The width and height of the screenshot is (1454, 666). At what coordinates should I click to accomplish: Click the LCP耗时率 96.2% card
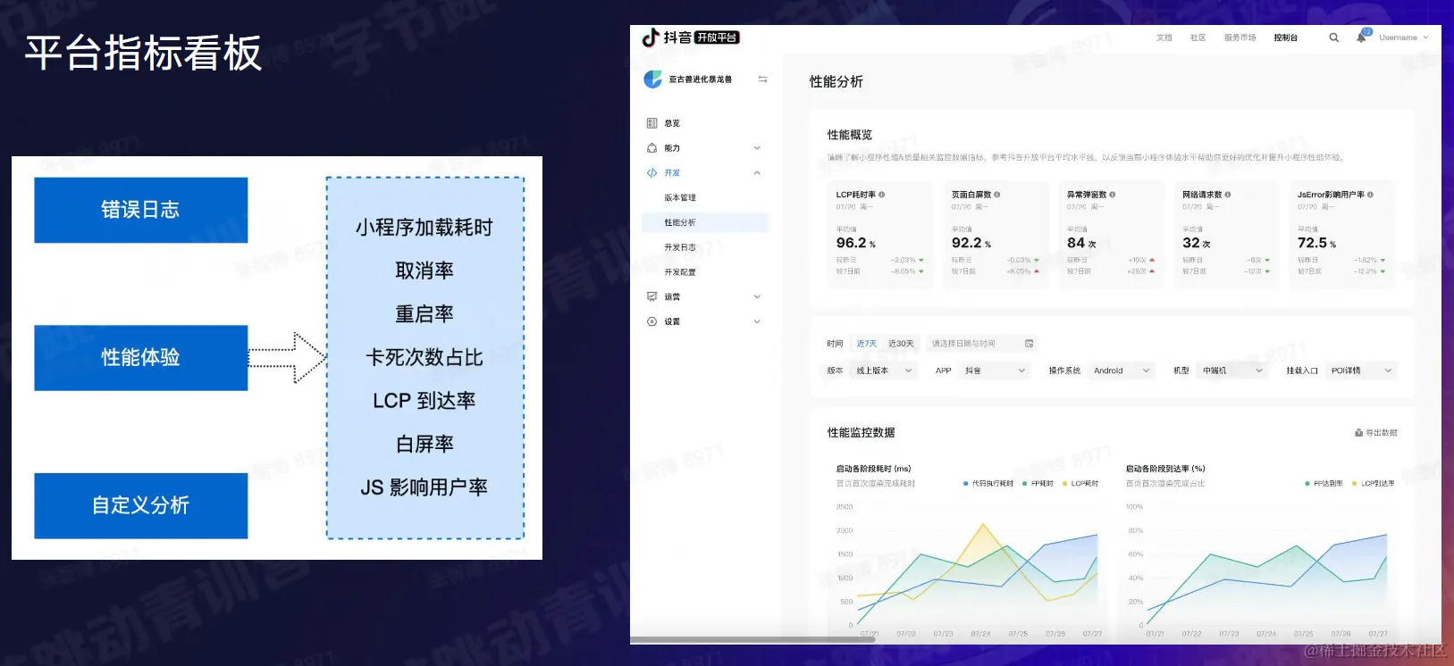[x=879, y=235]
